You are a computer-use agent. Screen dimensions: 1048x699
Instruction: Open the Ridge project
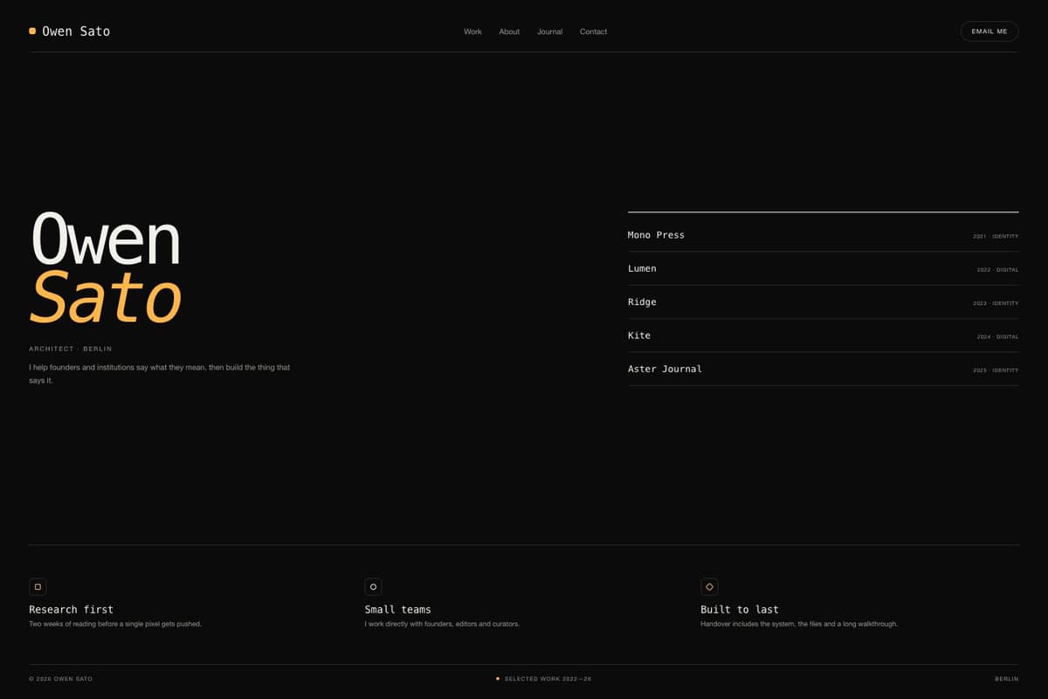(x=823, y=302)
